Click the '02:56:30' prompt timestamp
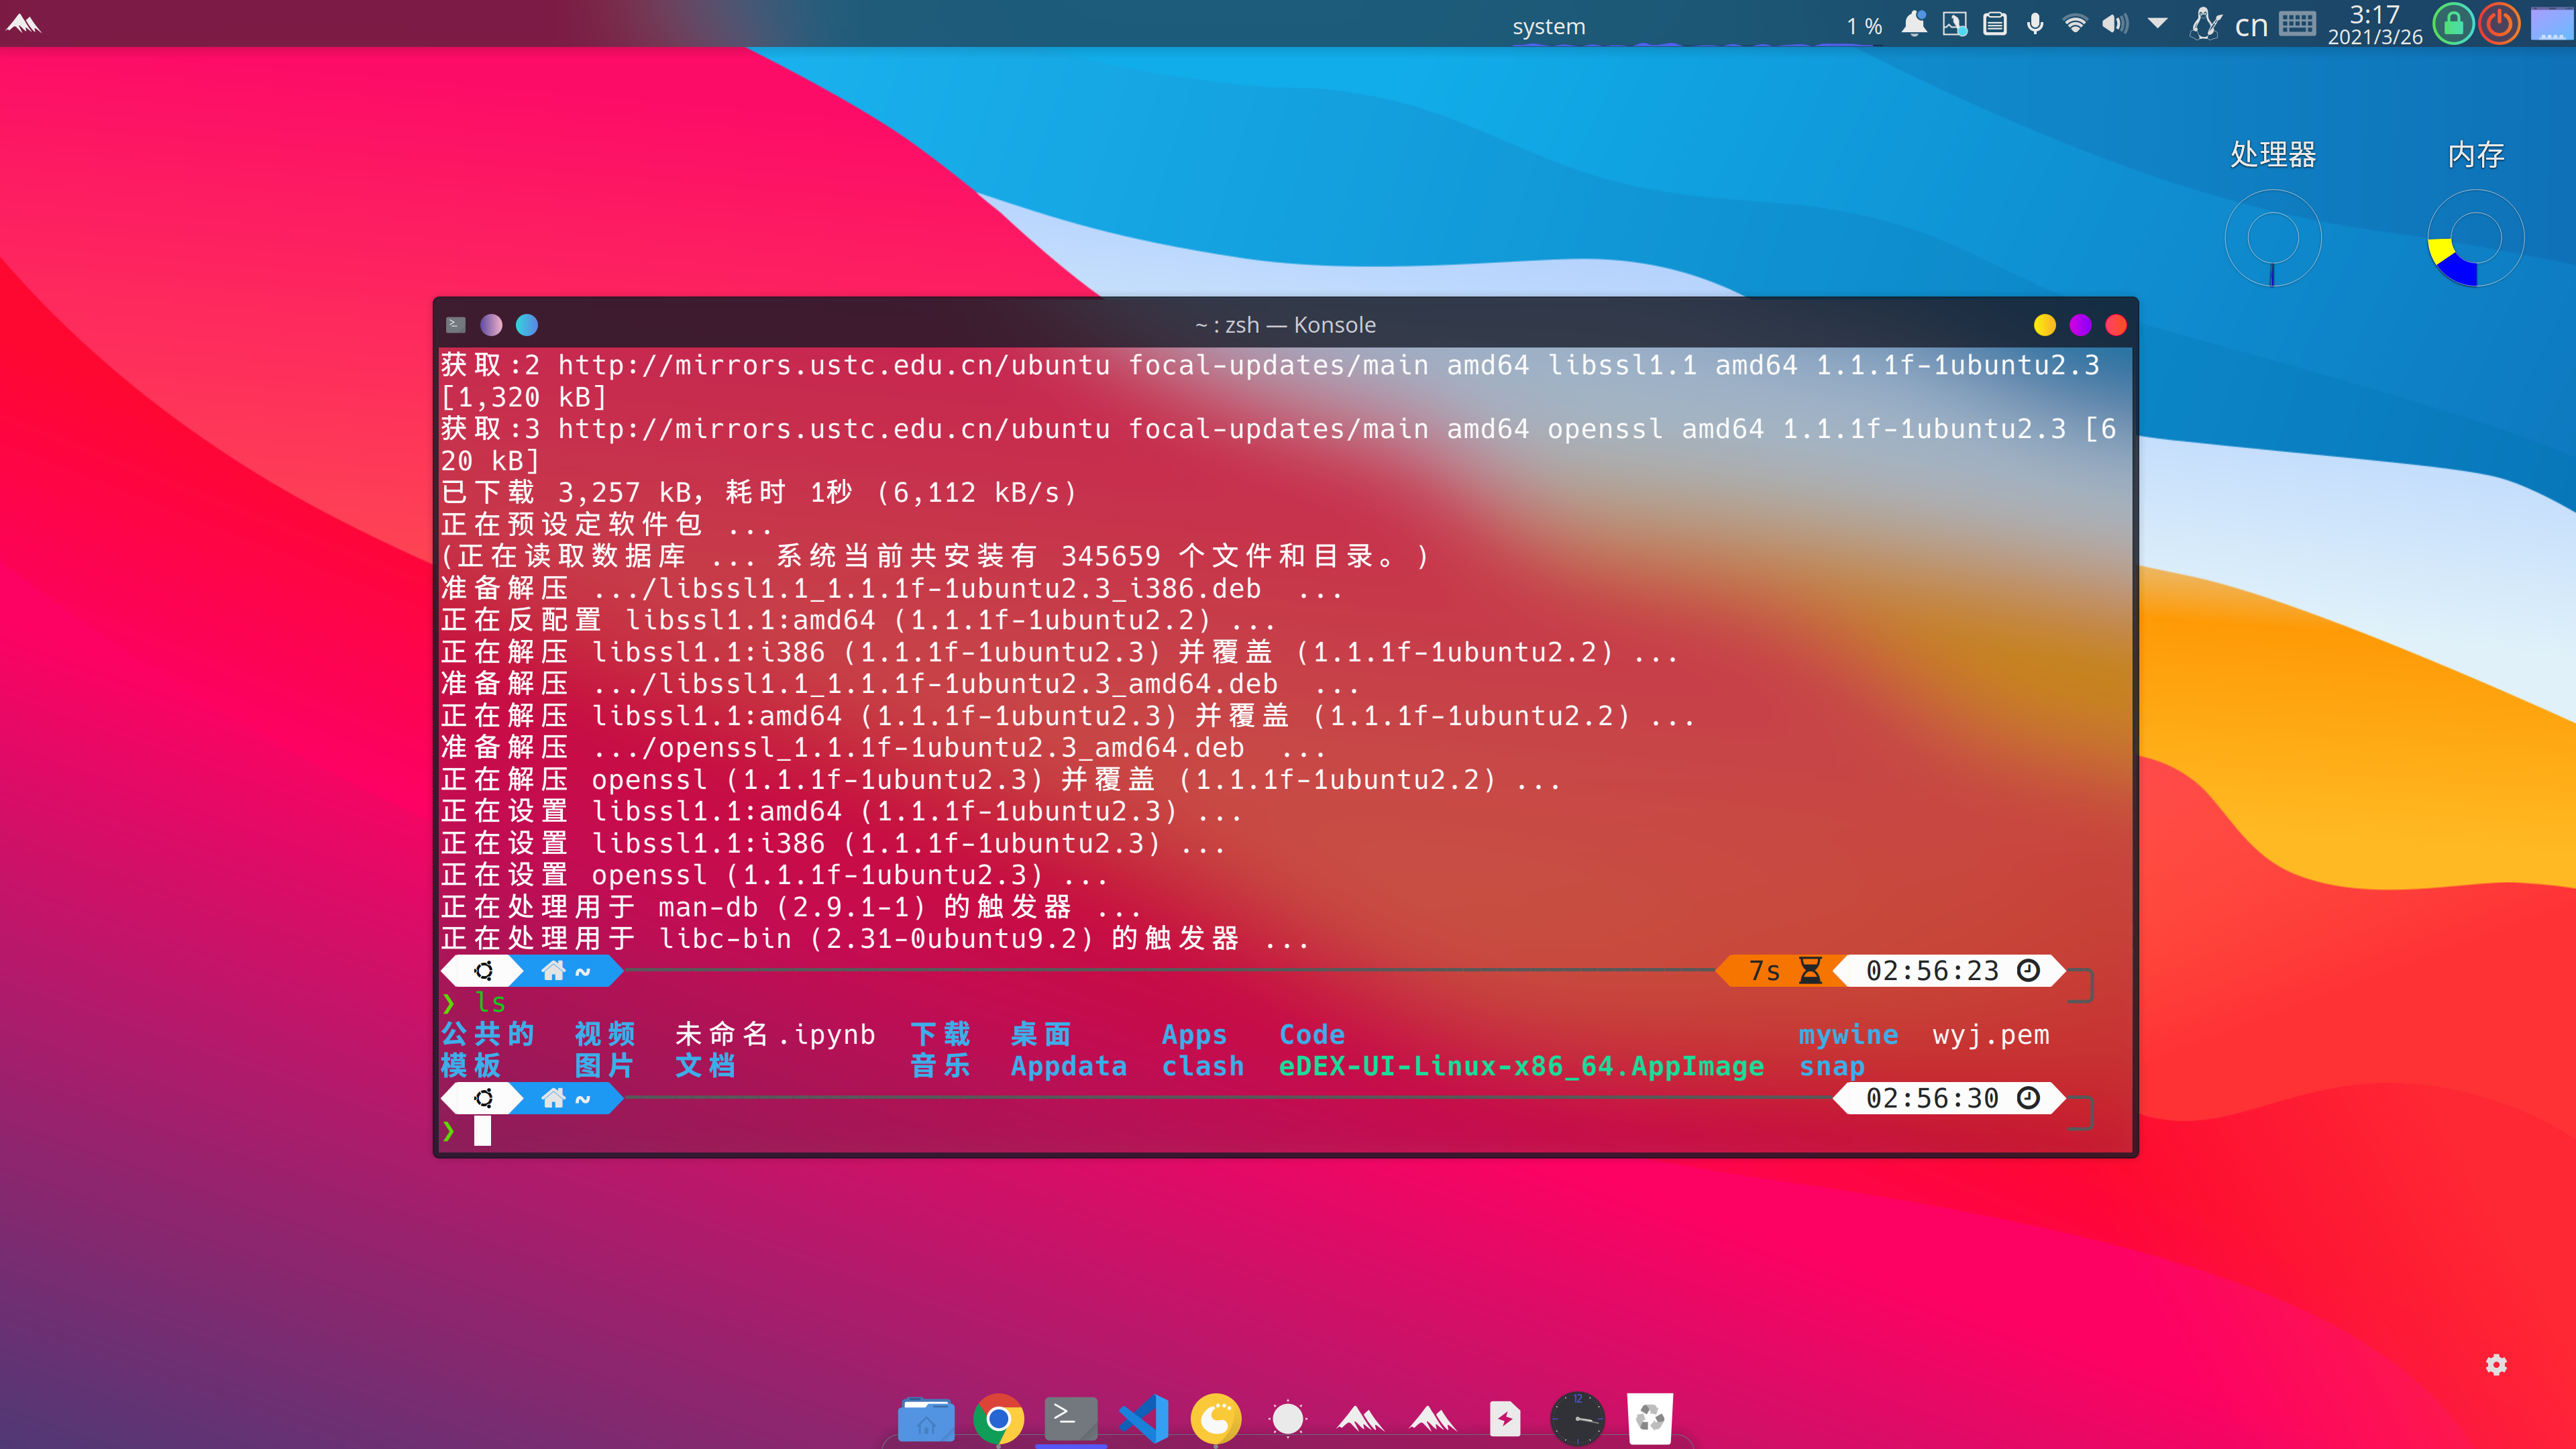 click(x=1932, y=1099)
